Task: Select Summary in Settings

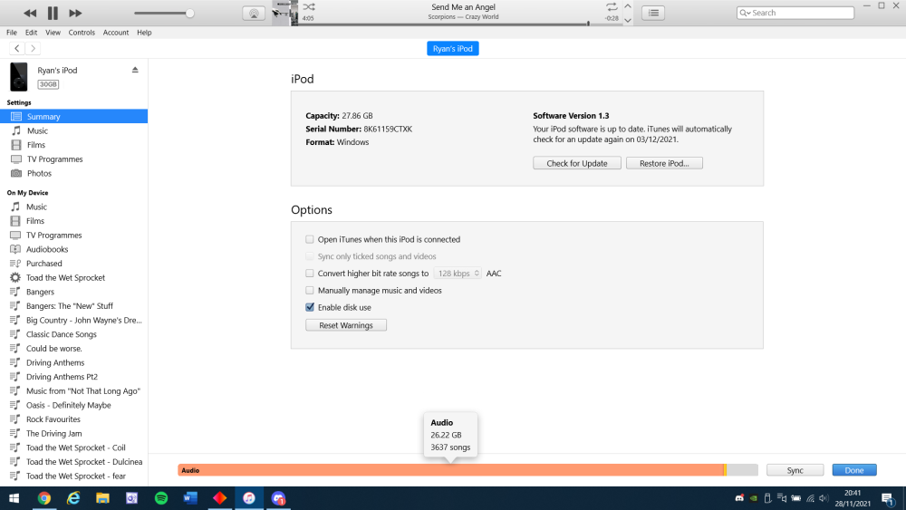Action: (74, 116)
